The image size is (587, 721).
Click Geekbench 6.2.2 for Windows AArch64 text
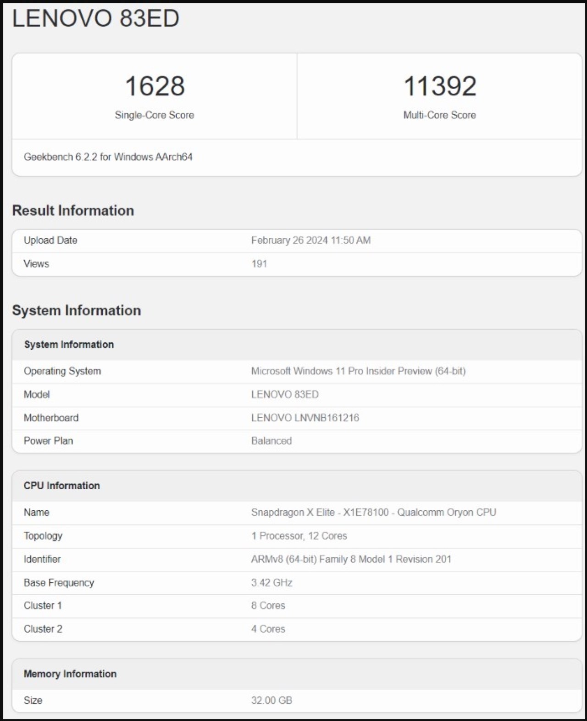tap(108, 157)
